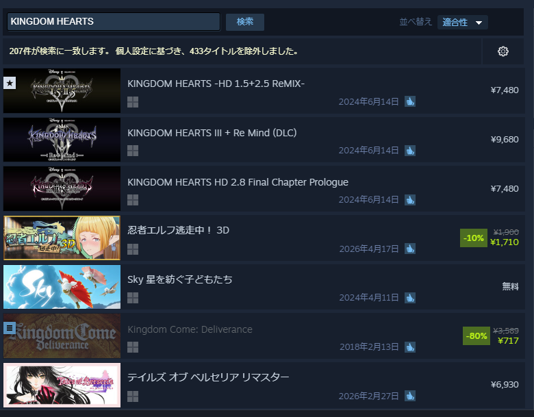The width and height of the screenshot is (534, 417).
Task: Click the wishlist star icon on KINGDOM HEARTS 1.5+2.5
Action: [x=10, y=83]
